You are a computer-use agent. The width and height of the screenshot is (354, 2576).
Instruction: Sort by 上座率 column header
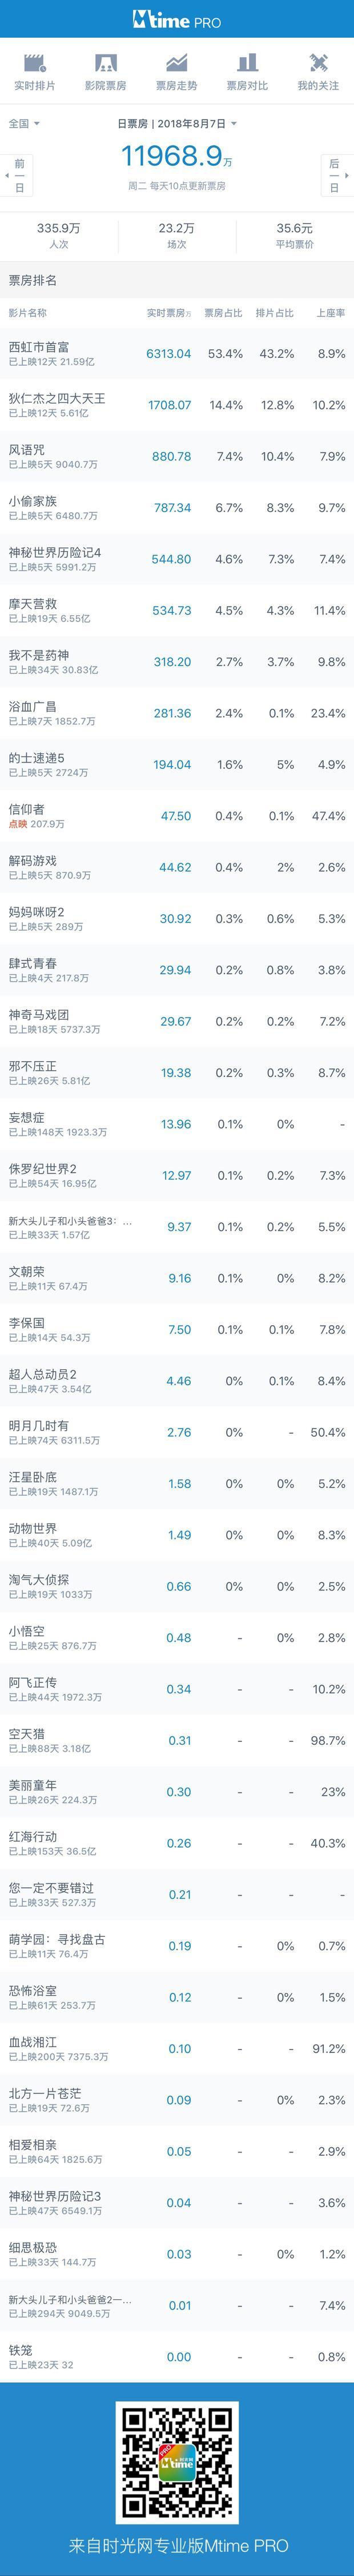click(331, 313)
